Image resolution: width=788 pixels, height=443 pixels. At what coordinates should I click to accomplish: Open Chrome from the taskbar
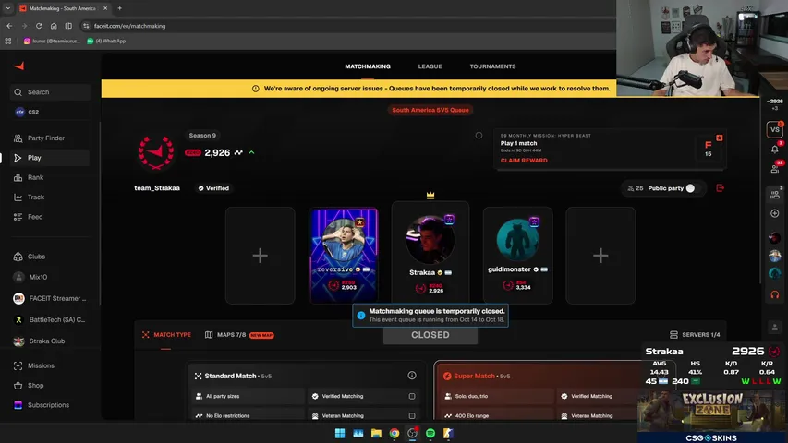(394, 433)
